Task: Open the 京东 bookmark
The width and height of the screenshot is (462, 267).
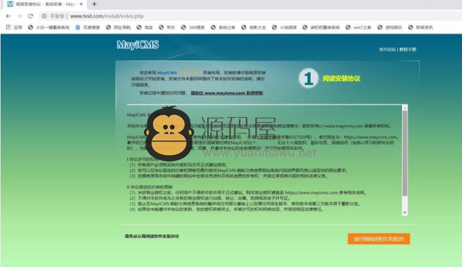Action: (x=167, y=27)
